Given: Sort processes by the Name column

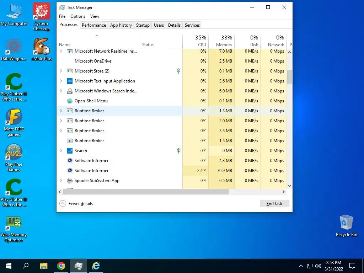Looking at the screenshot, I should click(98, 41).
